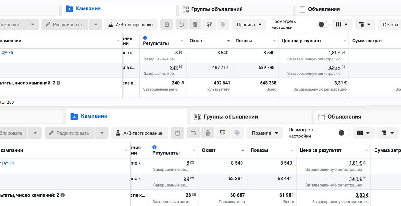Toggle the switch near Посмотреть настройки
Viewport: 401px width, 206px height.
coord(323,24)
